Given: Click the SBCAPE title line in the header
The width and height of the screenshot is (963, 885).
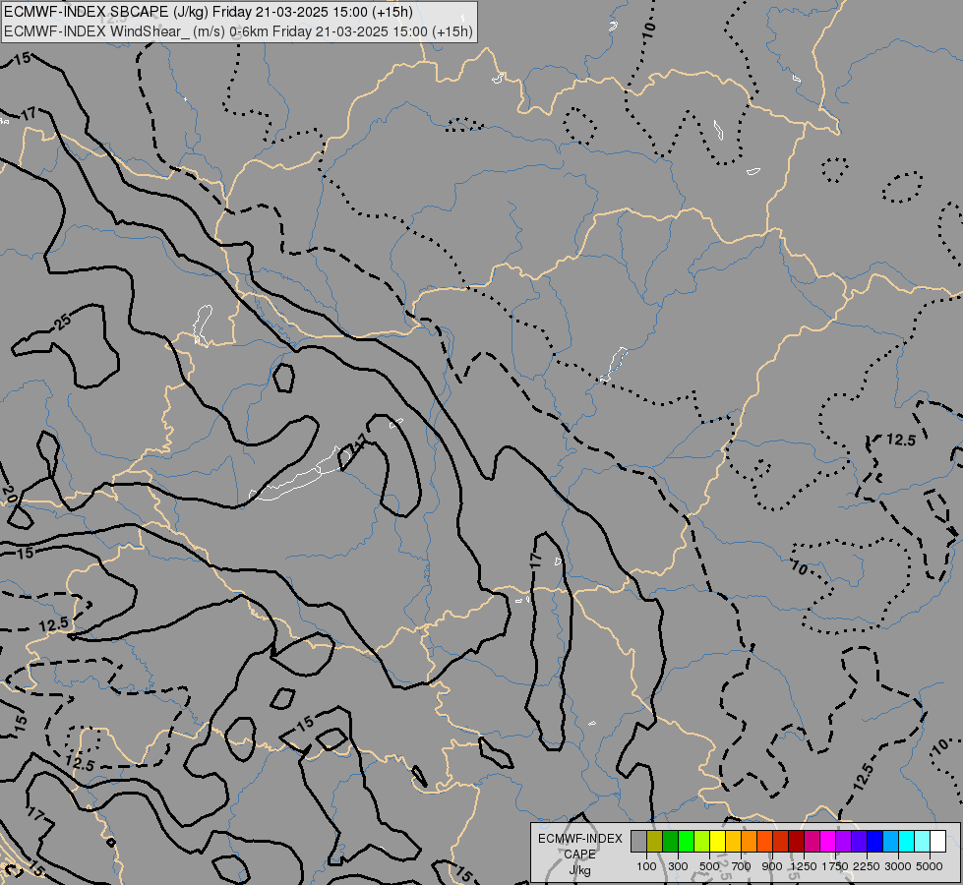Looking at the screenshot, I should 209,12.
